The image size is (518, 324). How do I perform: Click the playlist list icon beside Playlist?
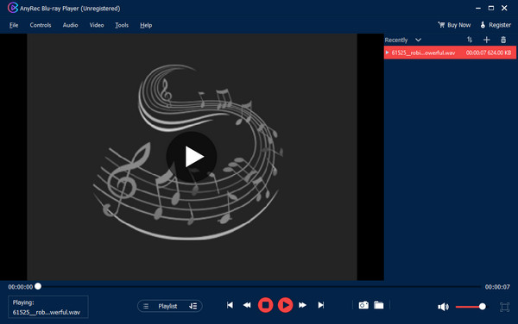tap(146, 306)
